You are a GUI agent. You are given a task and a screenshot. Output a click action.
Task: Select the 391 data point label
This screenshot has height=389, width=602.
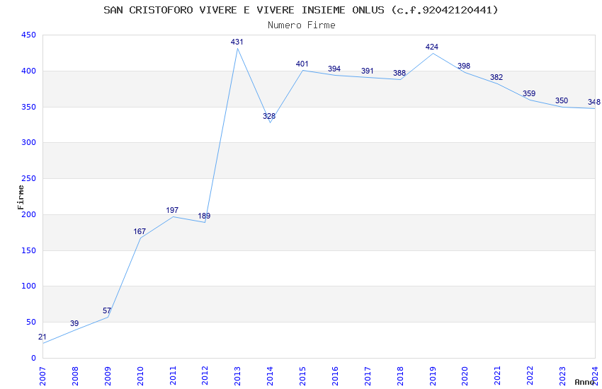coord(368,71)
